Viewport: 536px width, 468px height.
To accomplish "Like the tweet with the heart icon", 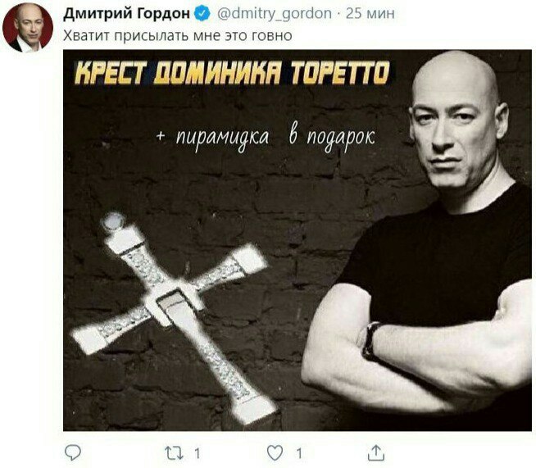I will [275, 453].
